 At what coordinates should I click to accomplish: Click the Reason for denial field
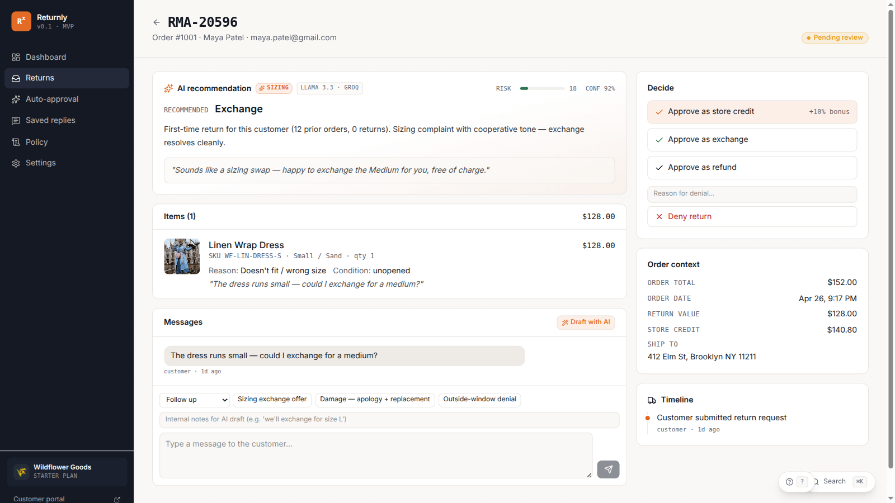[x=752, y=194]
